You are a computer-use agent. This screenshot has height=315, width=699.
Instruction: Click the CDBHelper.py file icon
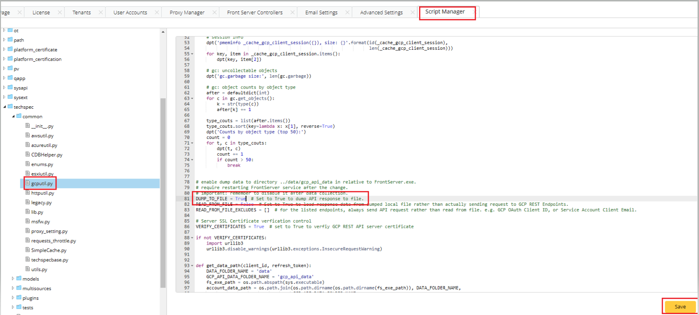(x=27, y=155)
